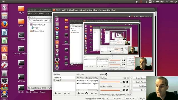Screen dimensions: 178x100
Task: Open the Files manager dock icon
Action: click(x=4, y=16)
